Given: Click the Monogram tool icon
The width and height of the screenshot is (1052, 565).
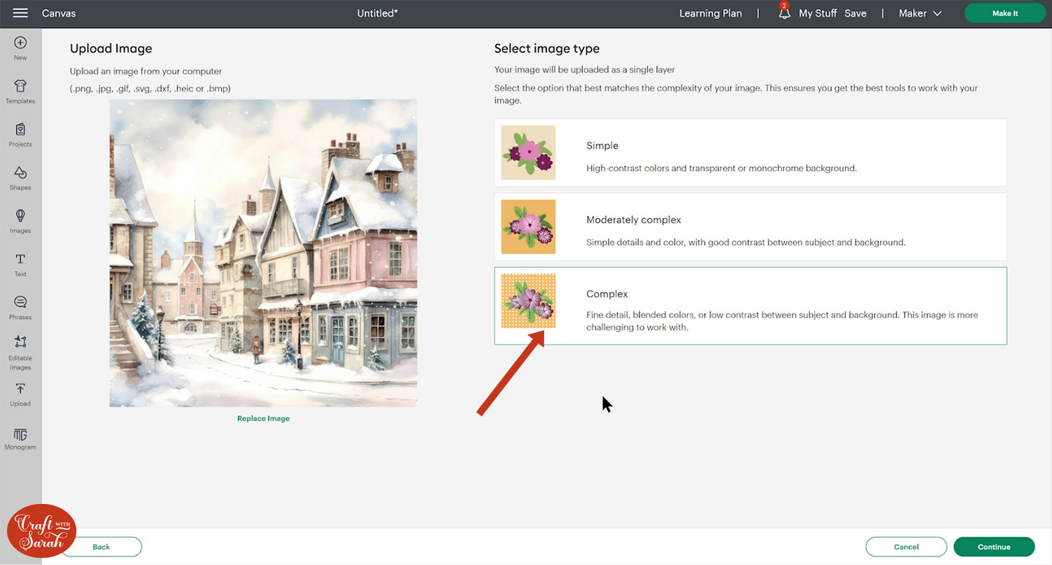Looking at the screenshot, I should (x=20, y=436).
